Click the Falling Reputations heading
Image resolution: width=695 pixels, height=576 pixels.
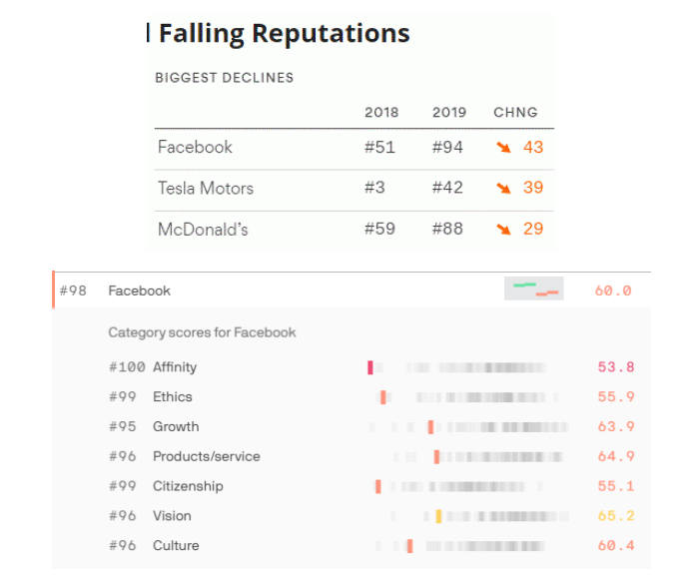click(x=284, y=33)
